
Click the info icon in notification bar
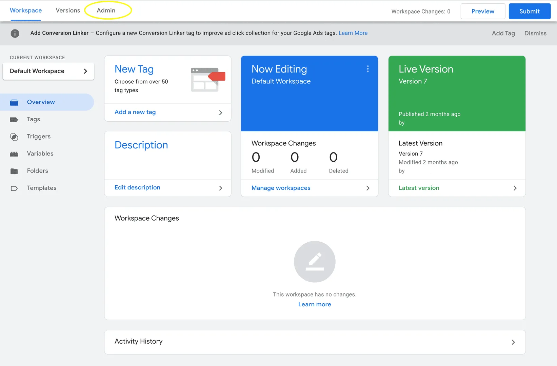click(x=15, y=33)
